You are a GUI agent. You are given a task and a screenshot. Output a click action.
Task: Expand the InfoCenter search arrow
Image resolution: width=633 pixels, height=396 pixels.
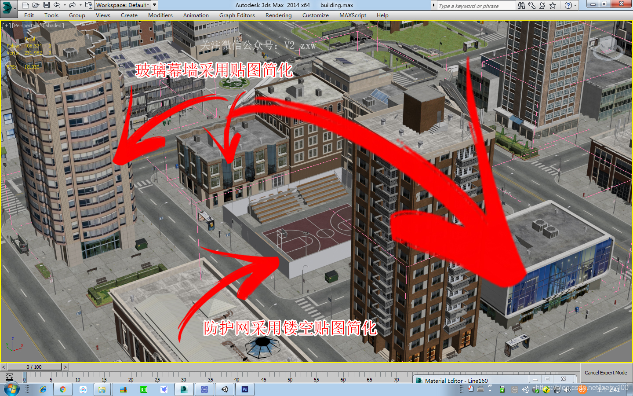coord(434,6)
